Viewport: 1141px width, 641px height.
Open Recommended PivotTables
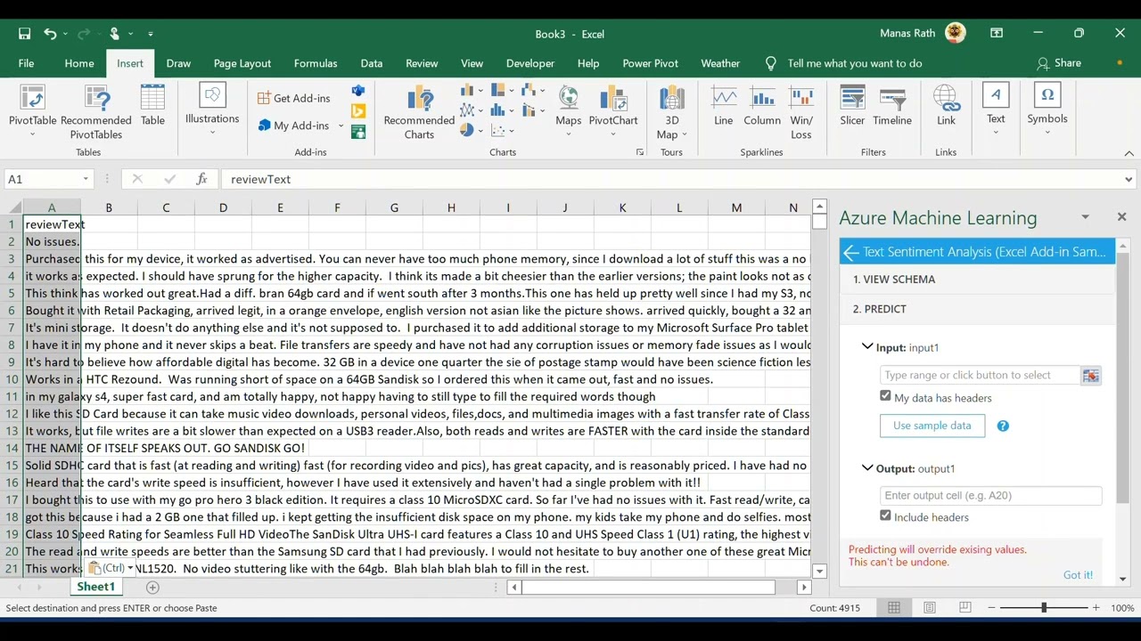96,111
